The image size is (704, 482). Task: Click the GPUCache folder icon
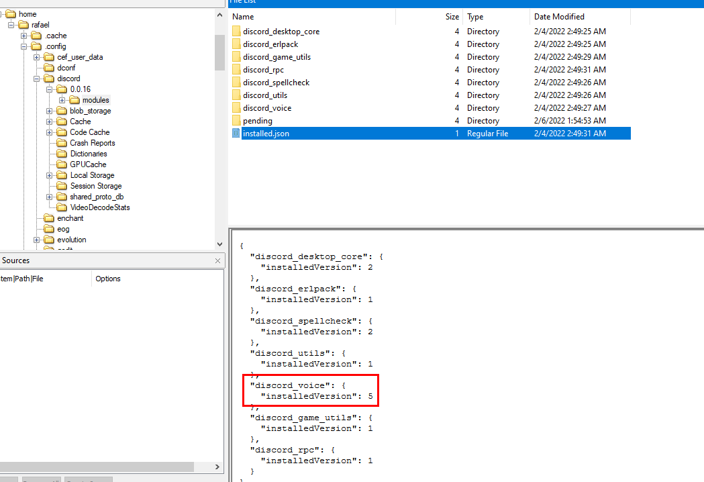[62, 164]
